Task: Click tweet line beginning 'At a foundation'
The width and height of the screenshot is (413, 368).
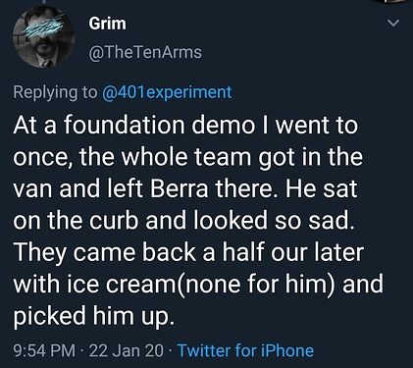Action: pyautogui.click(x=185, y=126)
